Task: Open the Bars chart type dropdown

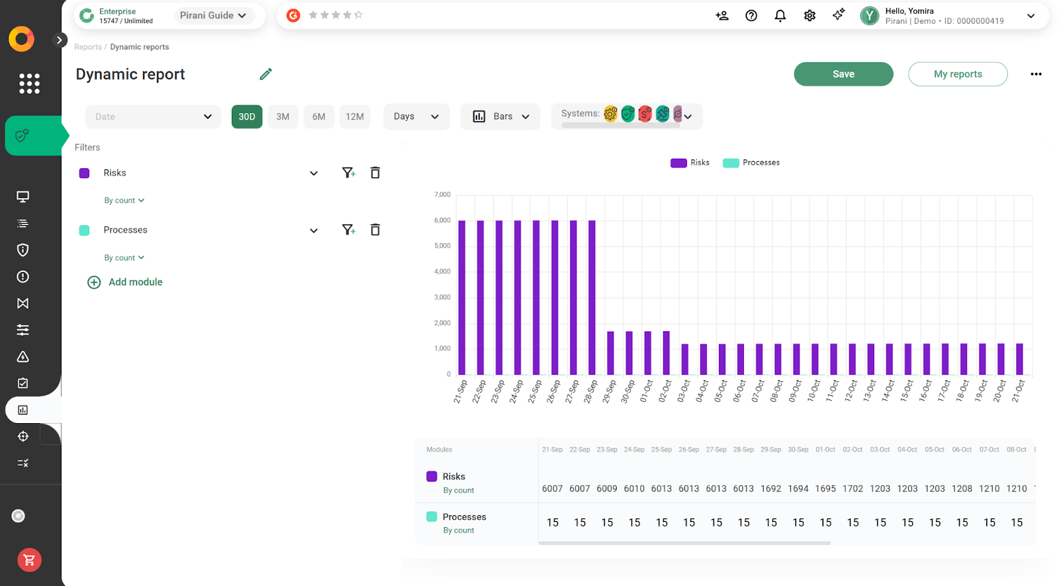Action: point(501,117)
